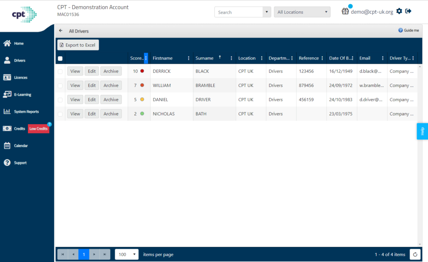Viewport: 428px width, 262px height.
Task: Go to the last page of results
Action: coord(105,255)
